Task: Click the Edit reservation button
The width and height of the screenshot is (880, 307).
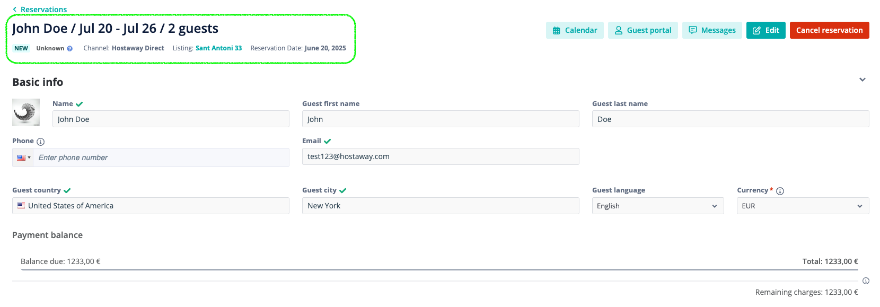Action: pyautogui.click(x=765, y=30)
